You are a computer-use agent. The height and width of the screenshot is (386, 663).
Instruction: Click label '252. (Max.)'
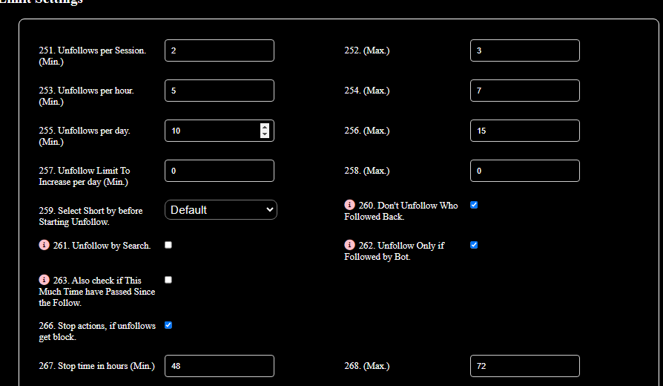point(367,50)
